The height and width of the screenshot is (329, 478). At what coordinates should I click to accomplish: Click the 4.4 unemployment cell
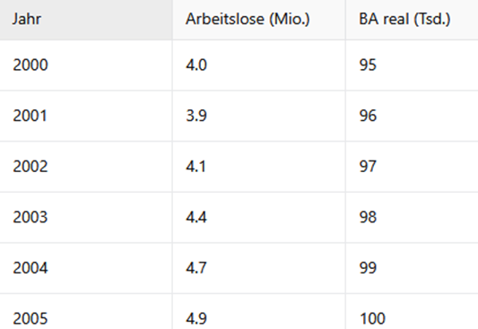coord(259,218)
